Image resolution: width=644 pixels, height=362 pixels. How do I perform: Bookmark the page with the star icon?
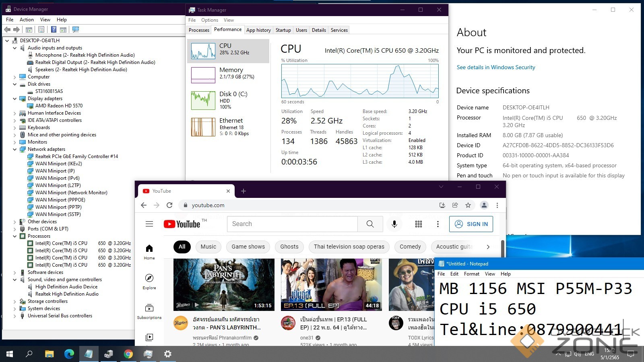click(468, 205)
